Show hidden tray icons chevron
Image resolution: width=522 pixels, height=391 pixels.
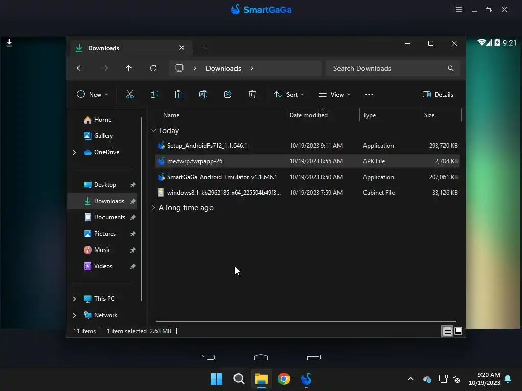coord(411,379)
